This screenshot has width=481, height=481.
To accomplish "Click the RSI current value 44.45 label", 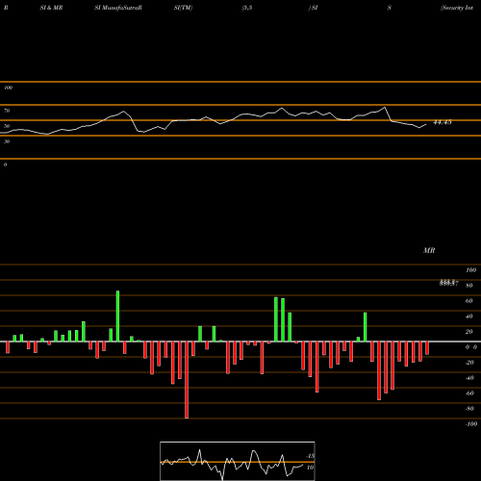I will pyautogui.click(x=443, y=122).
